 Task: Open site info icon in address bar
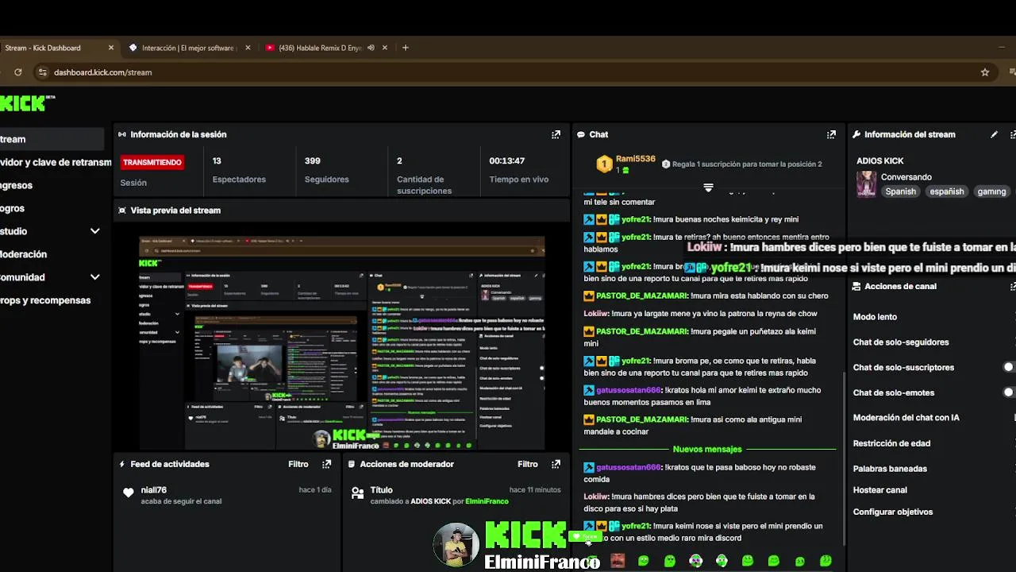42,72
